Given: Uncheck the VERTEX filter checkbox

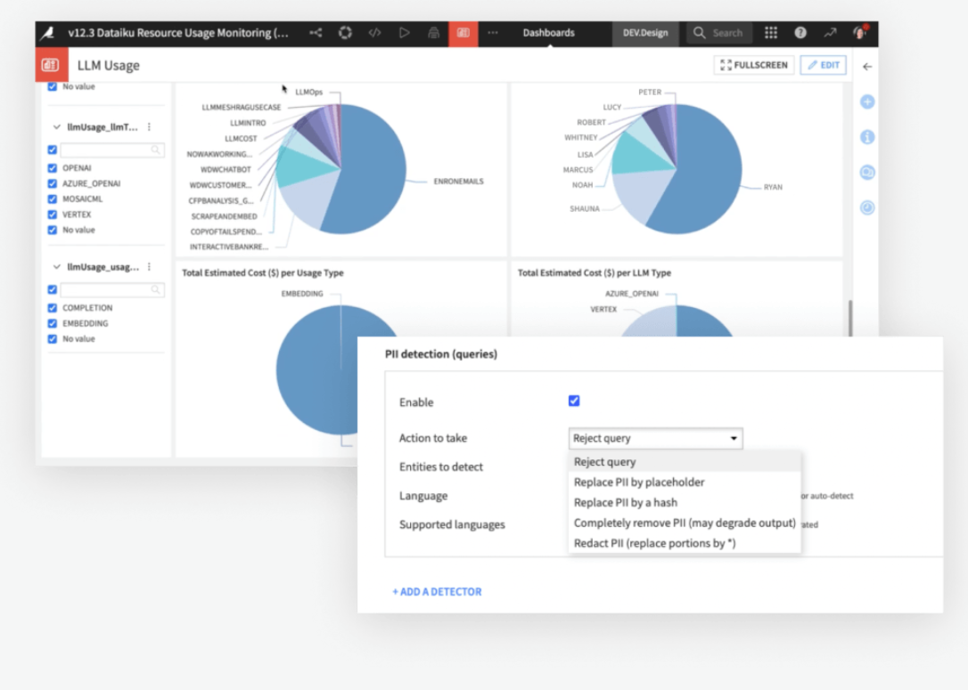Looking at the screenshot, I should [53, 215].
